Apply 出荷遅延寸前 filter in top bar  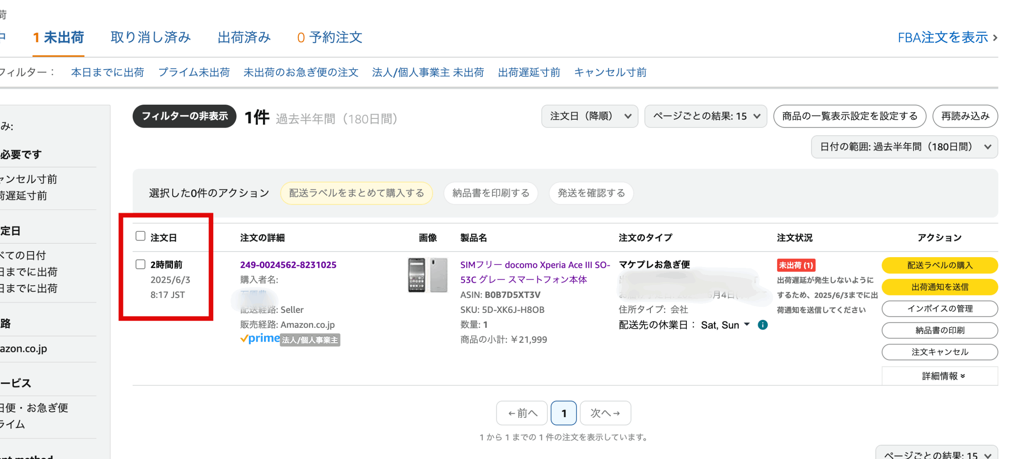point(529,72)
